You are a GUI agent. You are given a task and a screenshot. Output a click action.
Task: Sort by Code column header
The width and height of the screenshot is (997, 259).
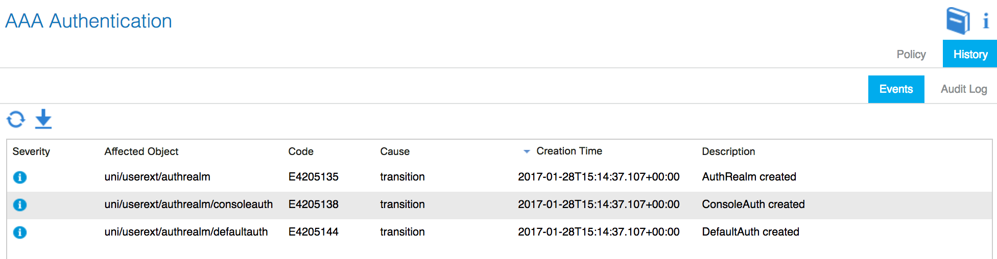point(301,151)
